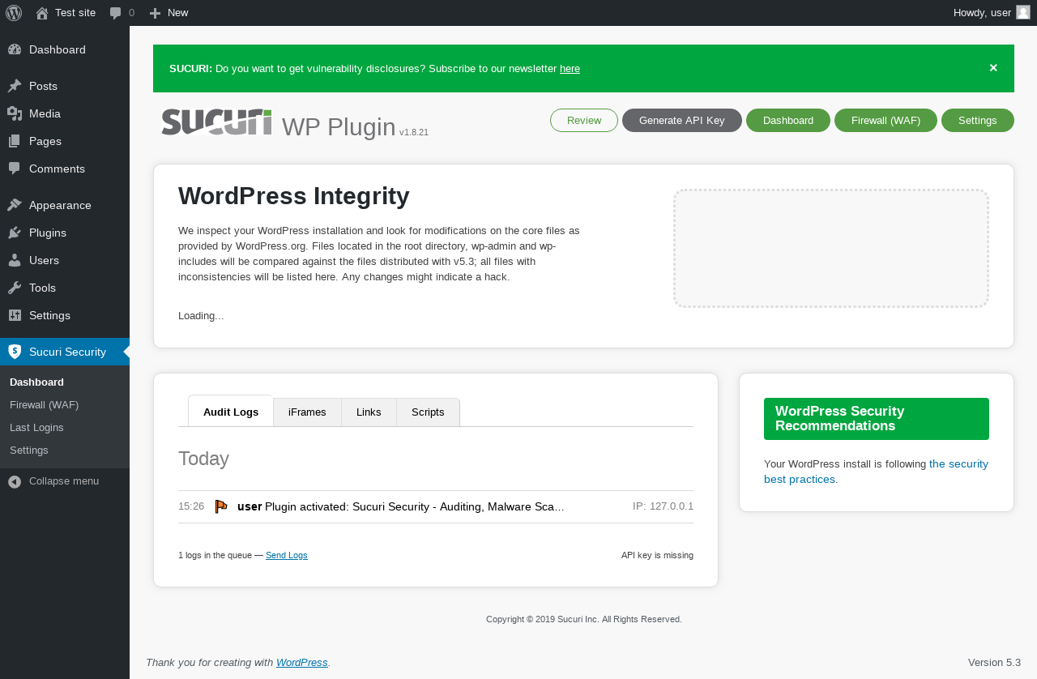Click the Media library icon
Image resolution: width=1037 pixels, height=679 pixels.
pos(15,113)
